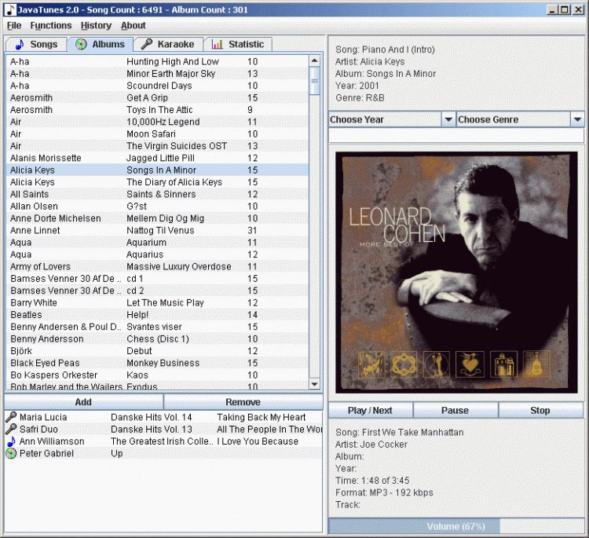Click the green disc icon beside Peter Gabriel
Screen dimensions: 589x538
pos(11,453)
